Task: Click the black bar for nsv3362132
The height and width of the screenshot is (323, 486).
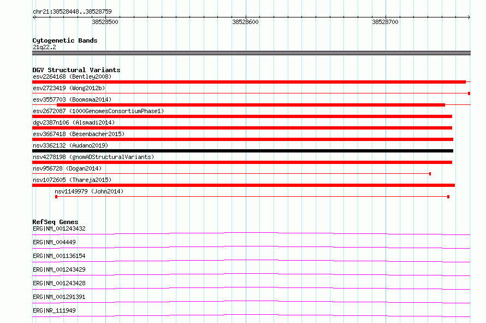Action: click(x=242, y=151)
